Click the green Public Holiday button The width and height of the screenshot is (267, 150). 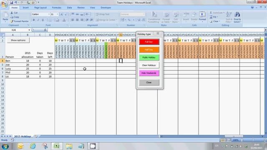click(149, 57)
